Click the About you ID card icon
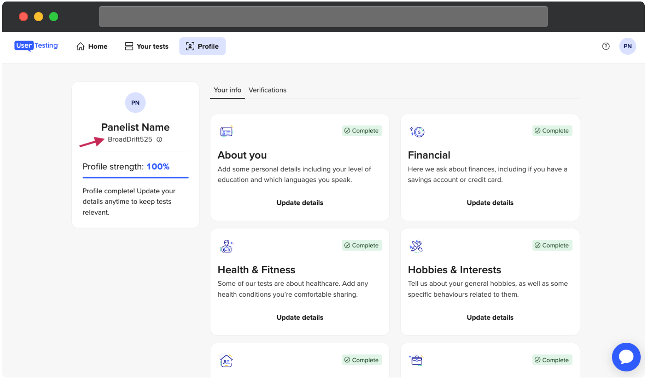Screen dimensions: 647x379 (227, 131)
